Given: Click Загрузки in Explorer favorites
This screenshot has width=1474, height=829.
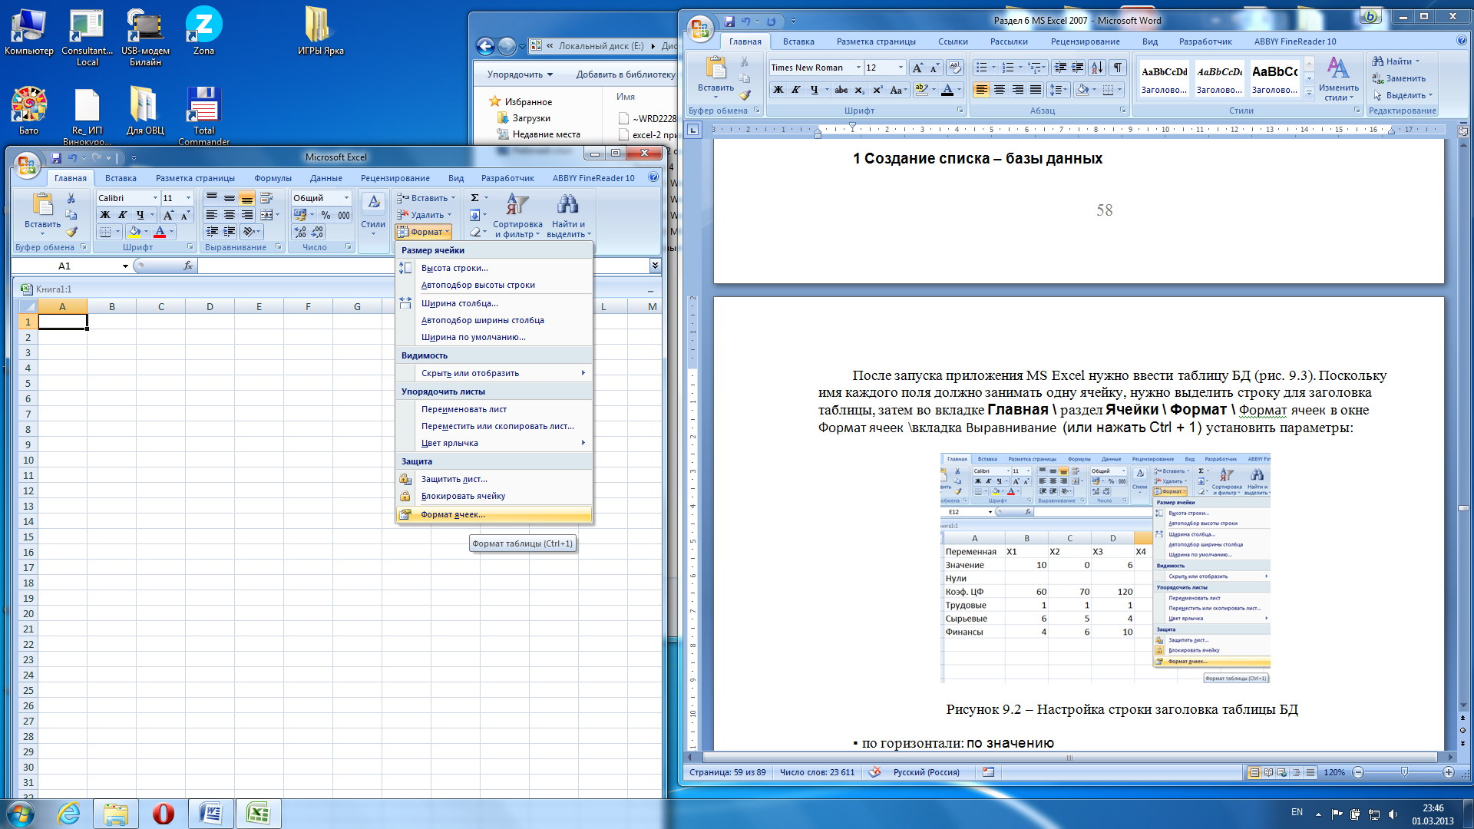Looking at the screenshot, I should point(531,118).
